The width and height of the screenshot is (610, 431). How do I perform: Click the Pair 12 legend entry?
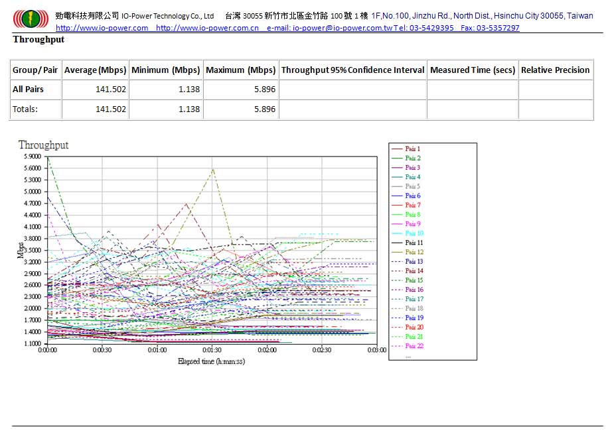click(408, 252)
